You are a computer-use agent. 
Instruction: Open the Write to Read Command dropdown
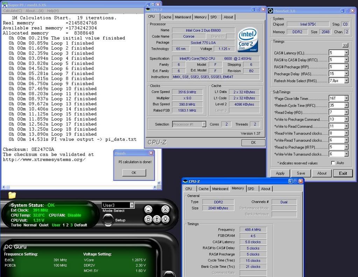pyautogui.click(x=346, y=126)
